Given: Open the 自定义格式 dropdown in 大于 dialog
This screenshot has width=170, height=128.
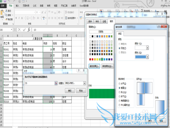Looking at the screenshot, I should point(84,83).
